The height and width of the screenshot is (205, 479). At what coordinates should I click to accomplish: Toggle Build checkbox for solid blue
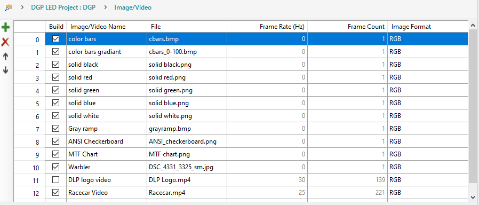[55, 103]
